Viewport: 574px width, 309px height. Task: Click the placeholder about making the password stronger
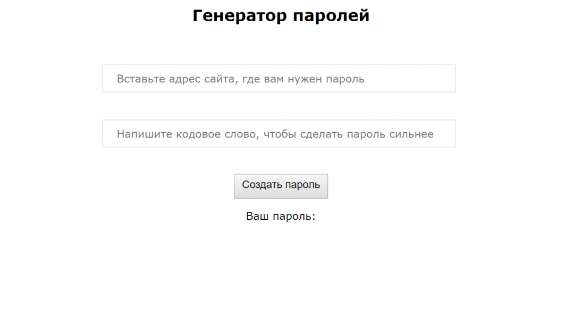(x=275, y=134)
